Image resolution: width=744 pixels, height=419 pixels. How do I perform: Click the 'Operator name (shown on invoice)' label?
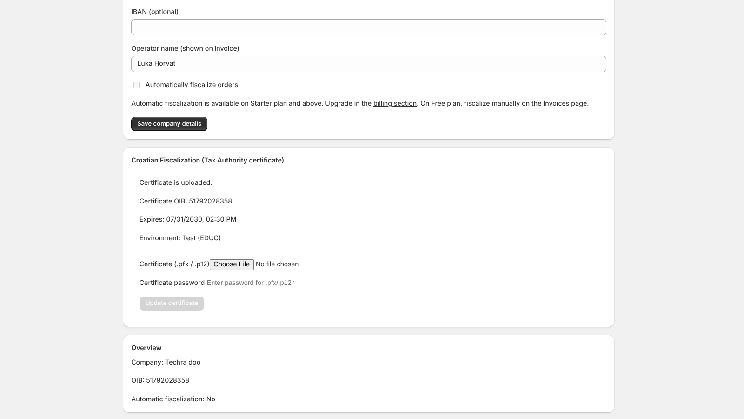(x=185, y=48)
